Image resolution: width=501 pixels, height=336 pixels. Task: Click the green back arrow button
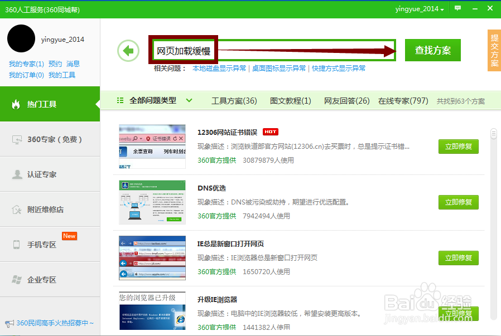pyautogui.click(x=128, y=50)
